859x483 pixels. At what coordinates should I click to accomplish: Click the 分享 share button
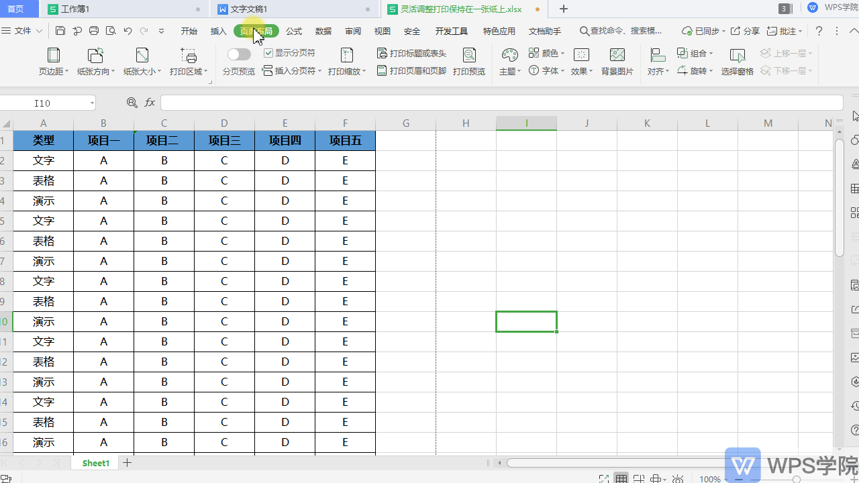click(746, 30)
